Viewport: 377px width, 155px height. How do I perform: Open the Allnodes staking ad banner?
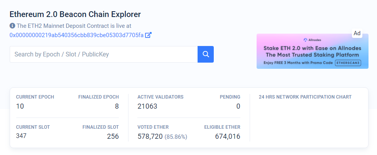pos(312,51)
